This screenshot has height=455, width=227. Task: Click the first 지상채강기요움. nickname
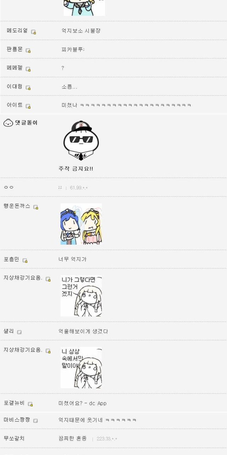(x=23, y=278)
